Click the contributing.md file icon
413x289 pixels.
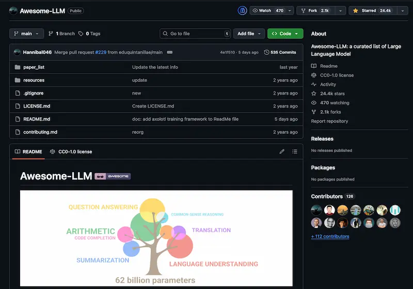pyautogui.click(x=18, y=132)
